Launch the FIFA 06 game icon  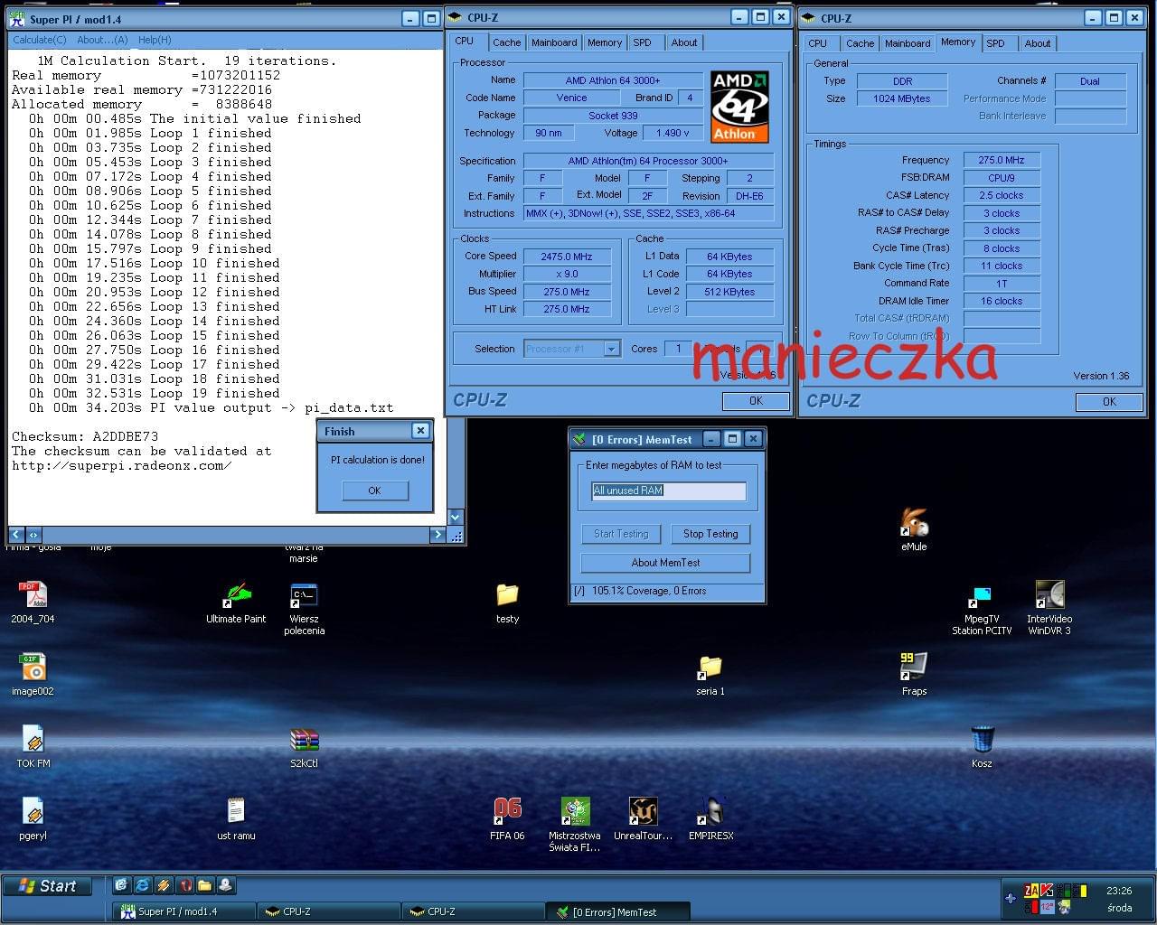pyautogui.click(x=507, y=818)
